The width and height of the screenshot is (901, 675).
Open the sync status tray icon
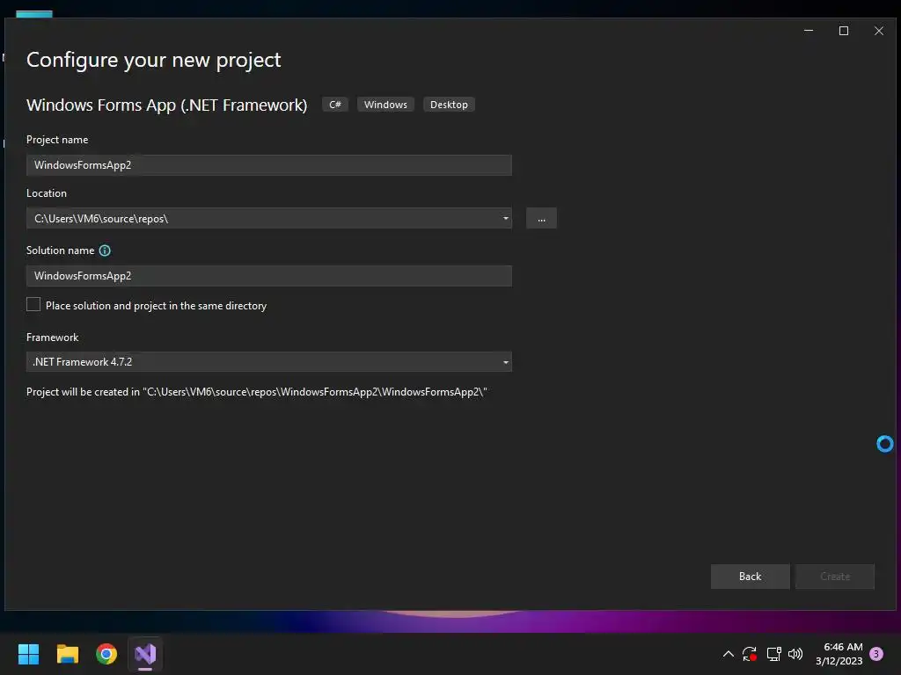(x=750, y=654)
